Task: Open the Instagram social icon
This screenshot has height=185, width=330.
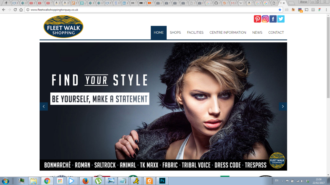Action: tap(265, 19)
